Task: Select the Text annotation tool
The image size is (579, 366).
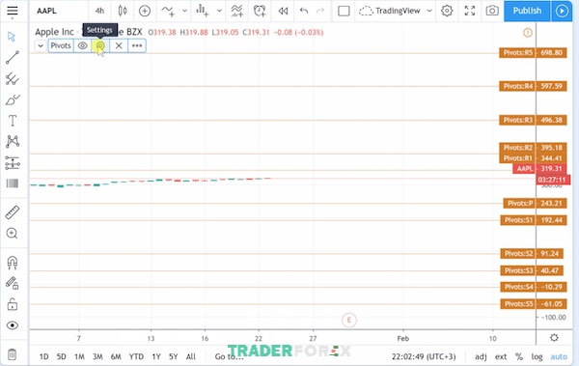Action: tap(13, 121)
